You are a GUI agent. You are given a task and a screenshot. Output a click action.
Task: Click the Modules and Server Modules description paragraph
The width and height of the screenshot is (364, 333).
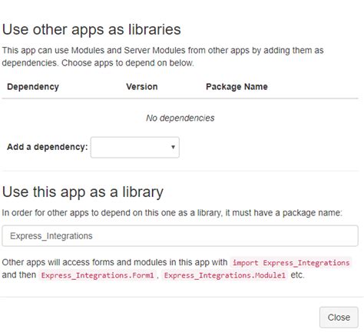point(163,56)
